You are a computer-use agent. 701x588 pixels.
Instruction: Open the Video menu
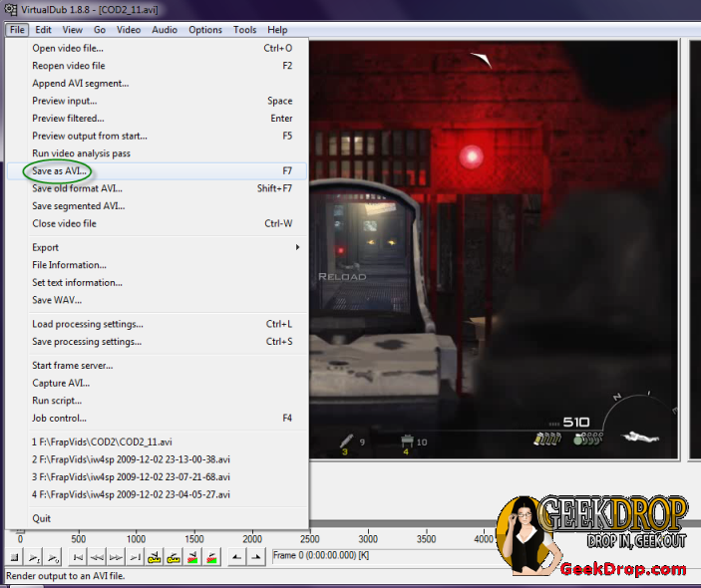tap(129, 30)
